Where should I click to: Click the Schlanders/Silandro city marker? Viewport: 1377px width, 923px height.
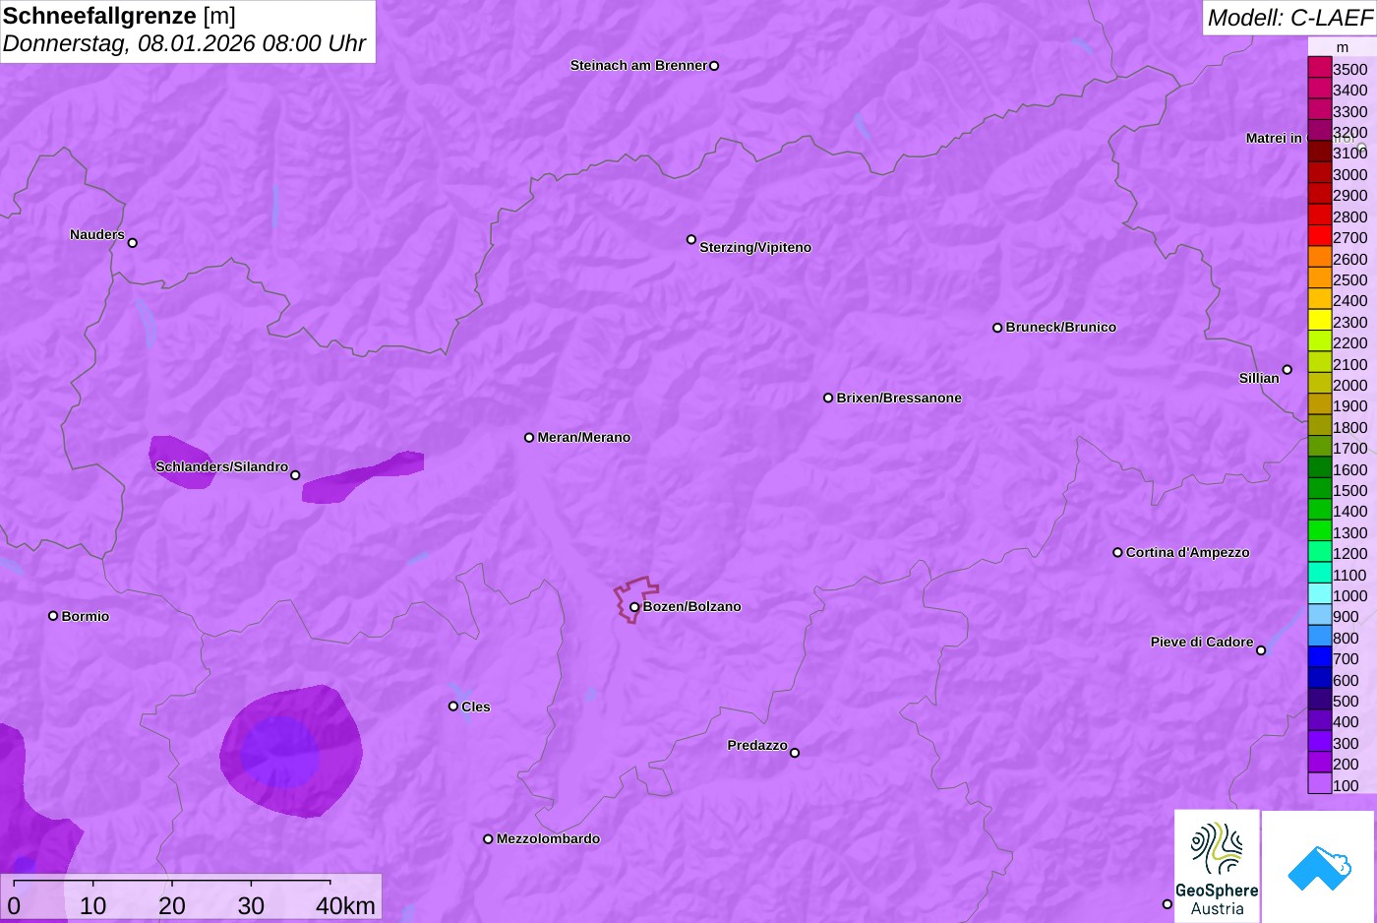295,475
